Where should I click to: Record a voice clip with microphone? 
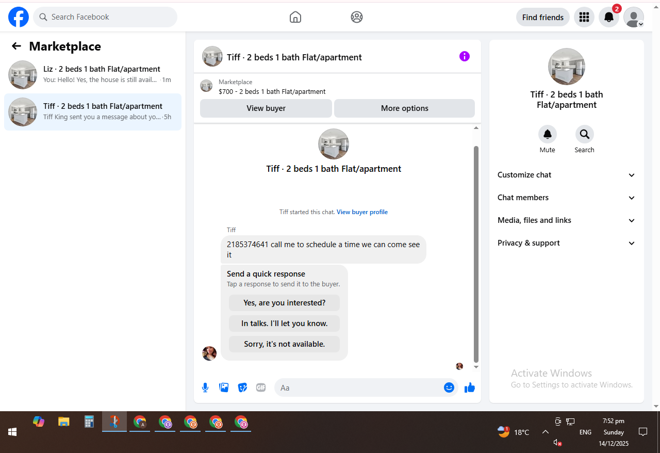click(x=205, y=387)
